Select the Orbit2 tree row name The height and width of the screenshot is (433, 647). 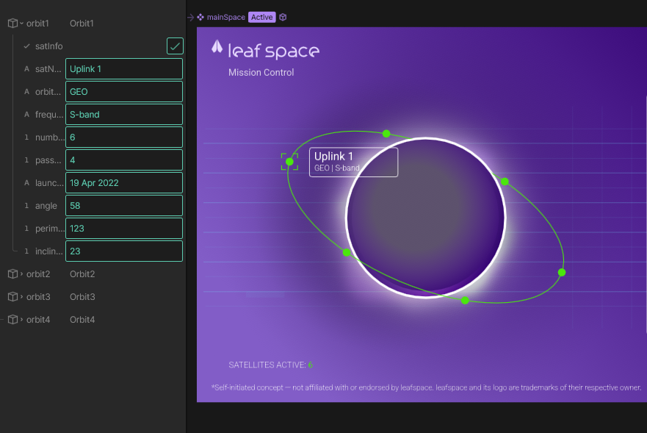pyautogui.click(x=82, y=274)
